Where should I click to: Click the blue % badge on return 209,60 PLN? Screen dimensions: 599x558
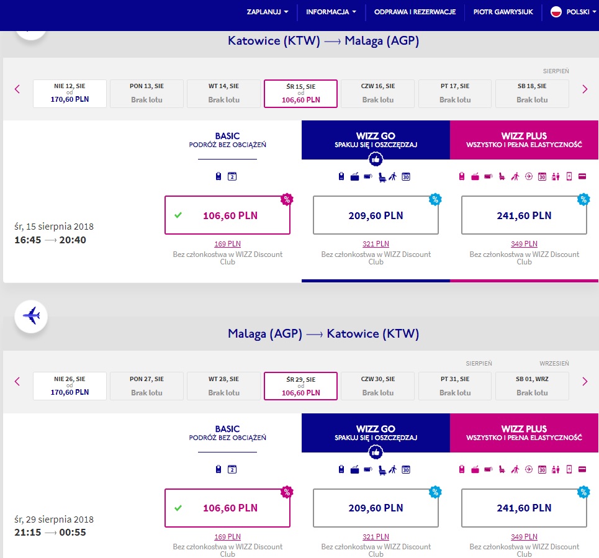[435, 492]
